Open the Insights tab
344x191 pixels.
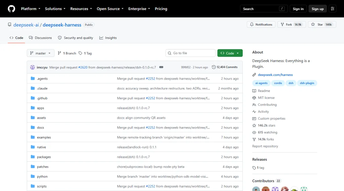108,38
